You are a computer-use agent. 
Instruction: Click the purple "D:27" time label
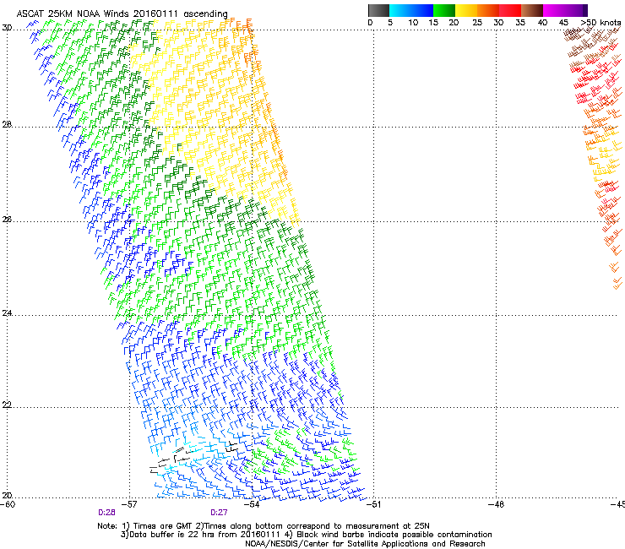(220, 513)
